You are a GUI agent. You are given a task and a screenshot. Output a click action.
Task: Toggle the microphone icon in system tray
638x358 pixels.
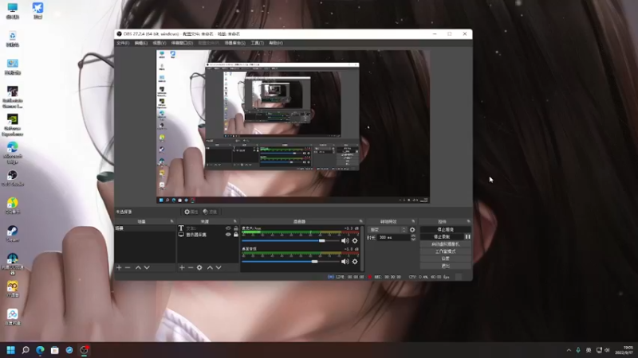coord(578,350)
